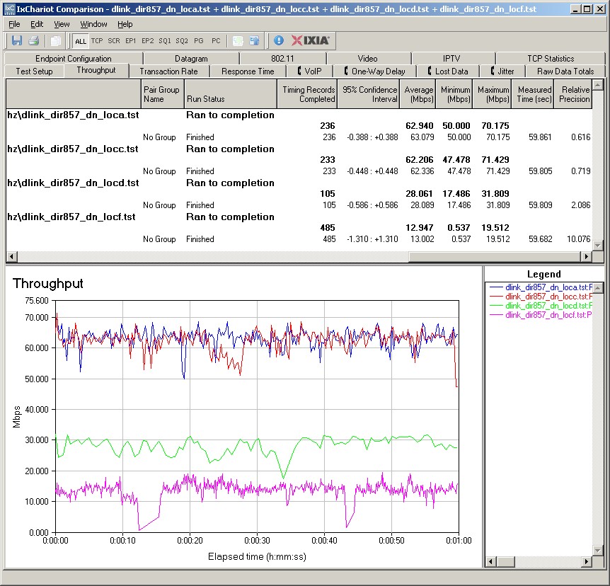
Task: Switch to the Transaction Rate tab
Action: pos(169,71)
